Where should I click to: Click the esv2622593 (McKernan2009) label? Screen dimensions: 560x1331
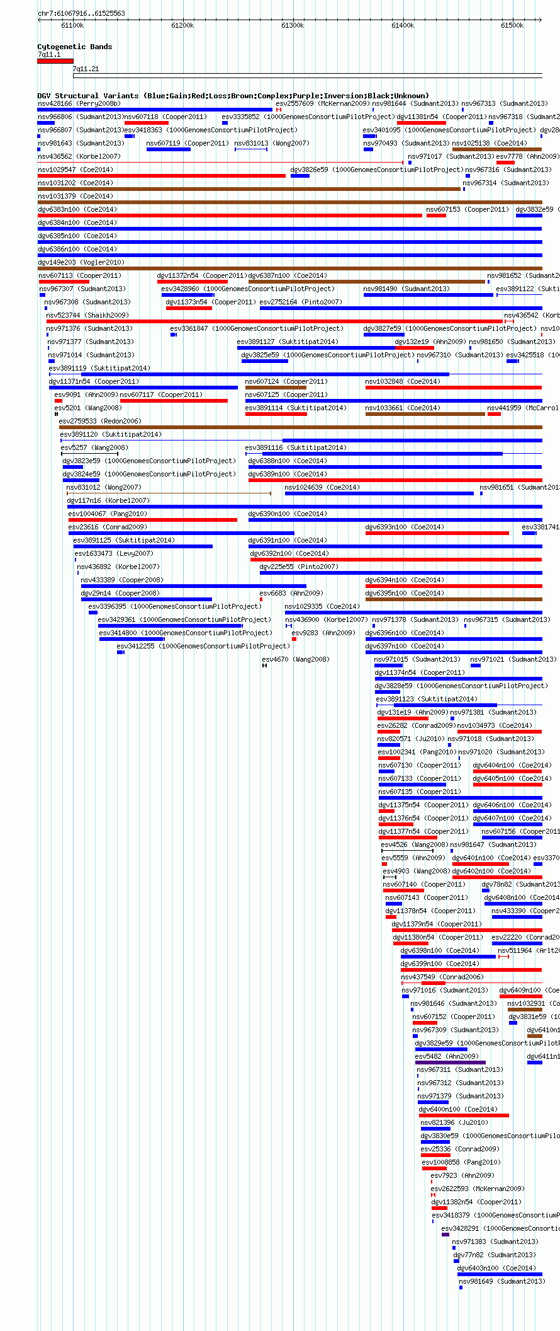pos(478,1189)
